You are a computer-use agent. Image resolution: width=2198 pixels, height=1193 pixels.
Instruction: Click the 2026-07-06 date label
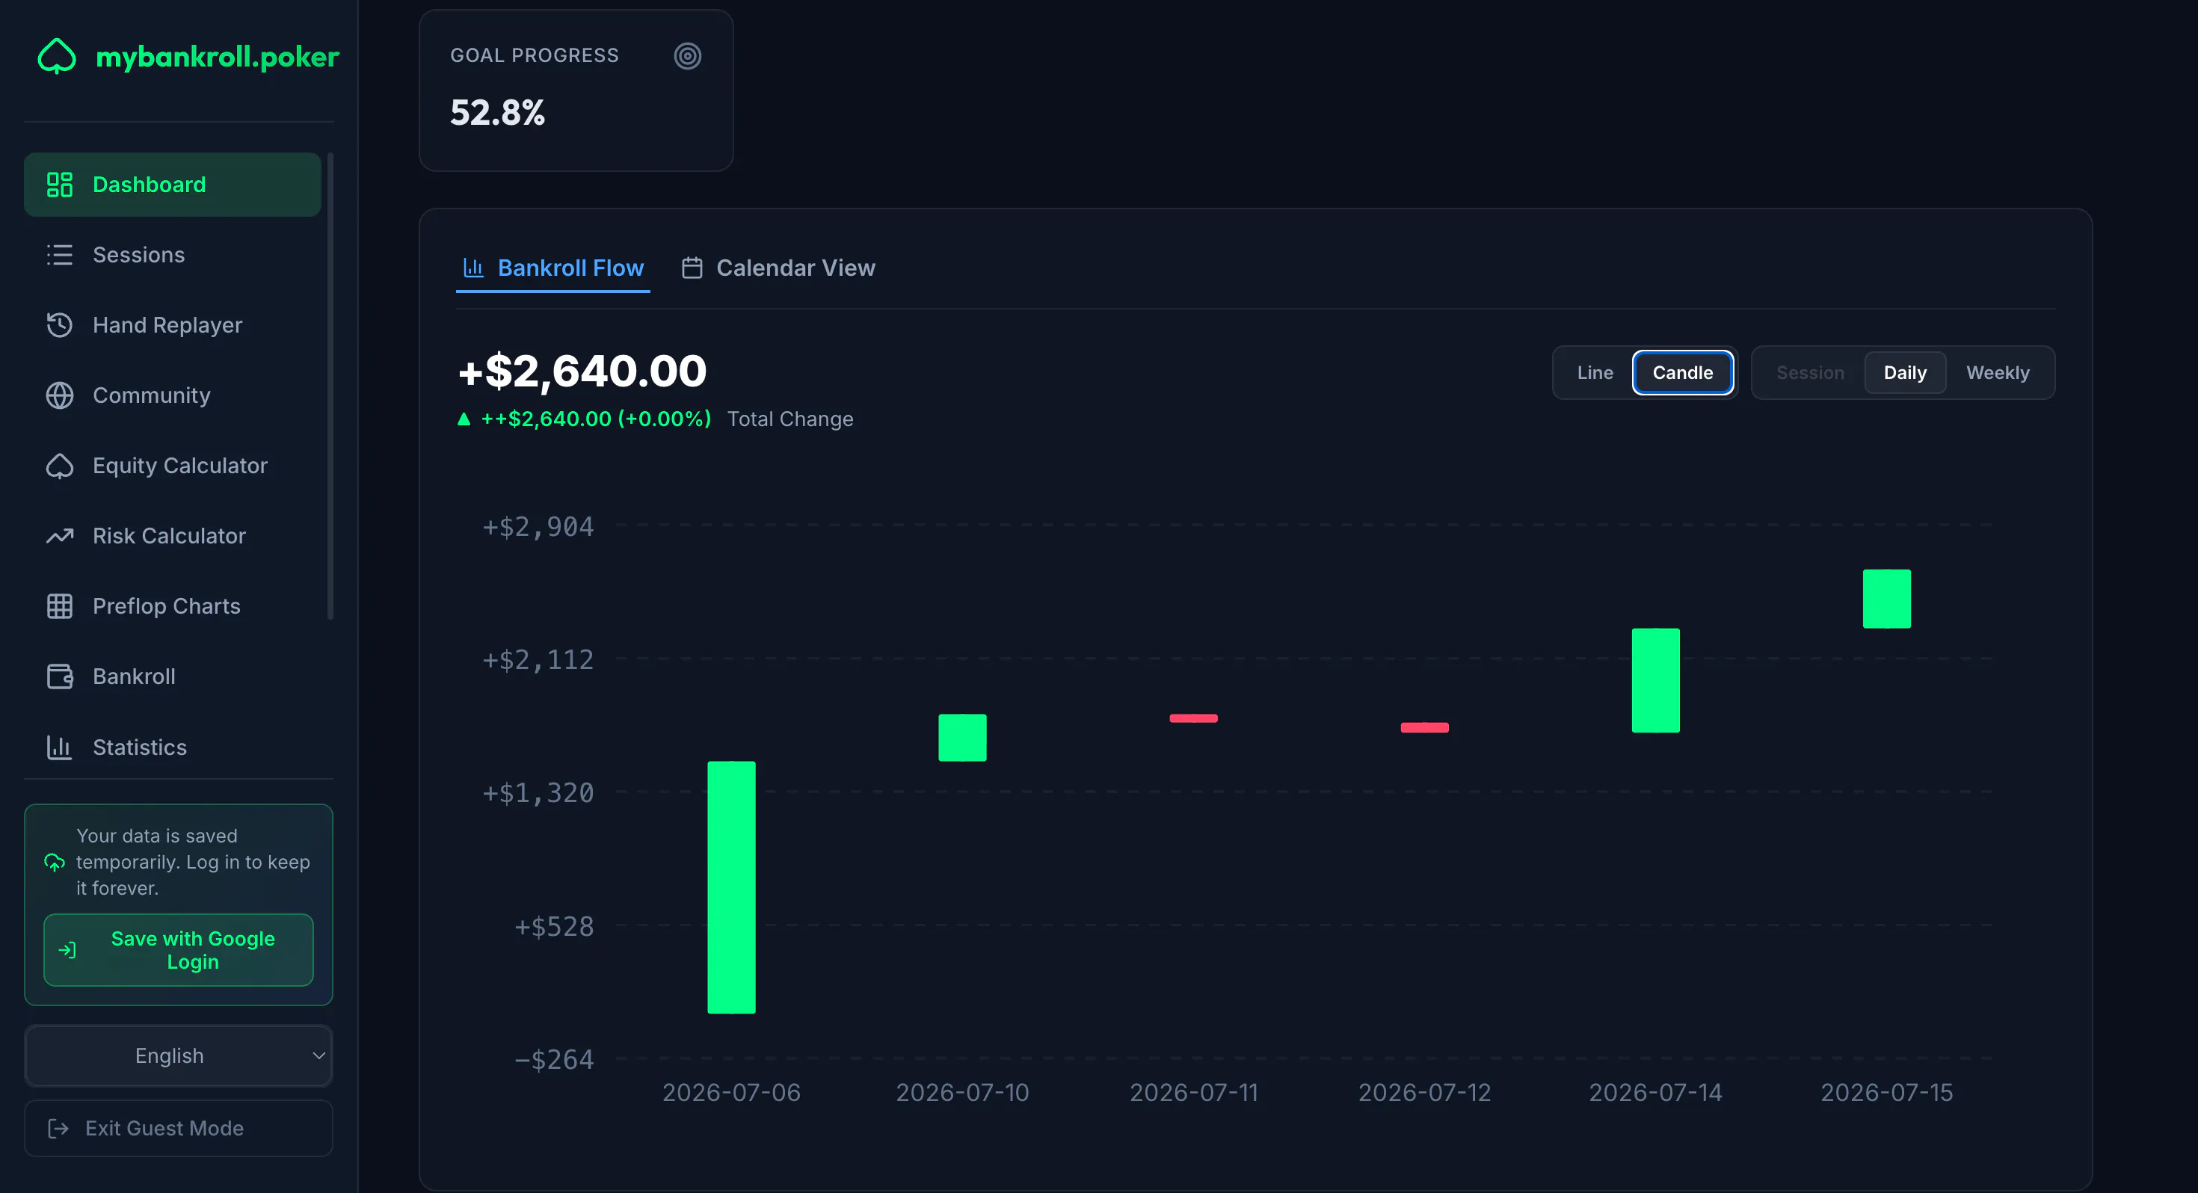[731, 1093]
